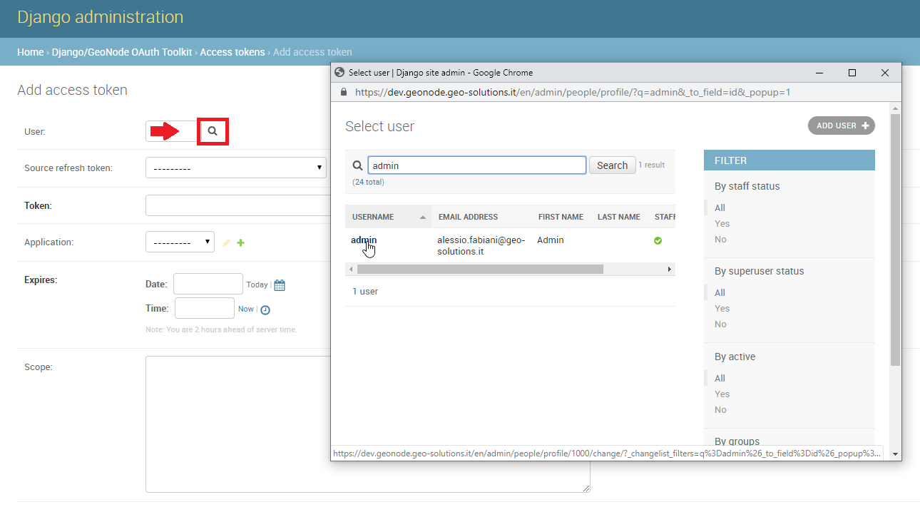This screenshot has width=920, height=512.
Task: Click the email alessio.fabiani@geo-solutions.it cell
Action: click(481, 246)
